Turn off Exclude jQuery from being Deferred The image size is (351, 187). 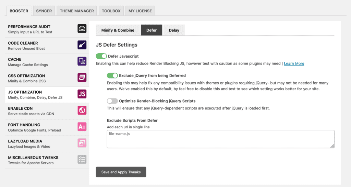coord(112,75)
